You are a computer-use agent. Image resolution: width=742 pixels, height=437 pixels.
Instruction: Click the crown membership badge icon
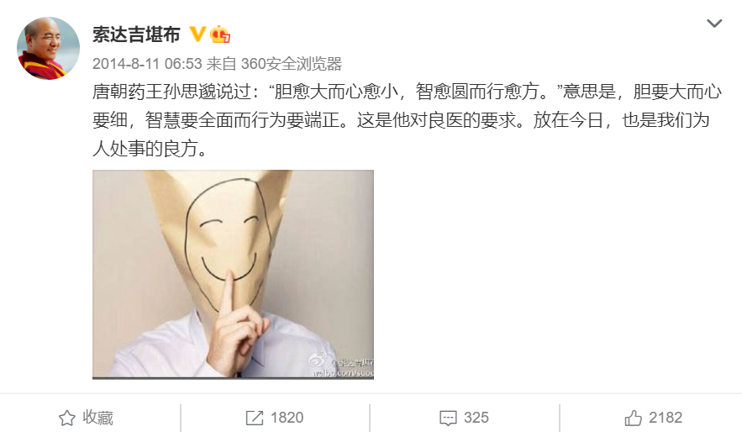pos(220,34)
